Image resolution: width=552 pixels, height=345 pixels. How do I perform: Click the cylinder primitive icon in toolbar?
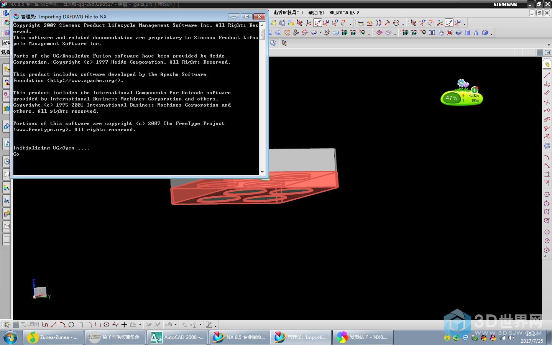467,33
